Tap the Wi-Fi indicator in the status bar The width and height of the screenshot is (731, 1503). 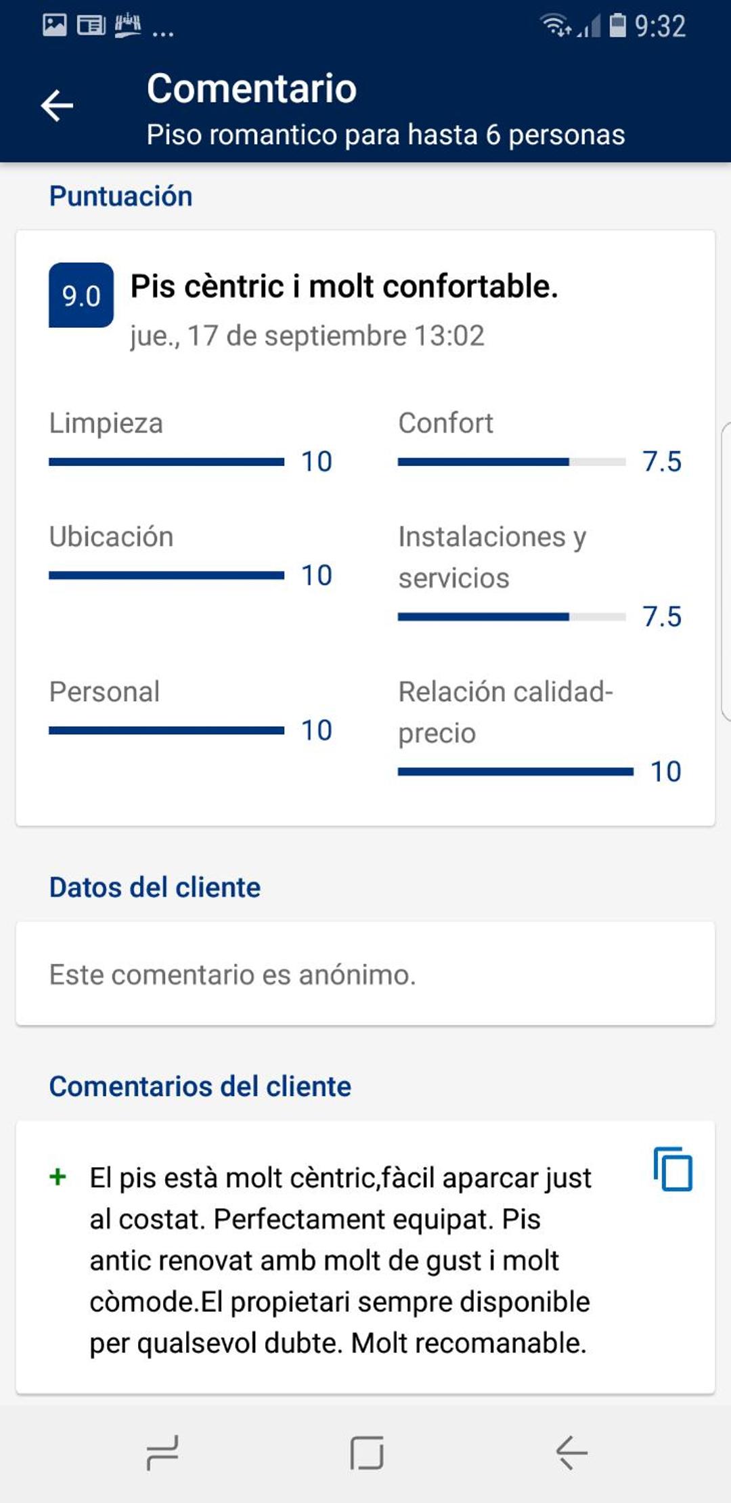point(556,26)
